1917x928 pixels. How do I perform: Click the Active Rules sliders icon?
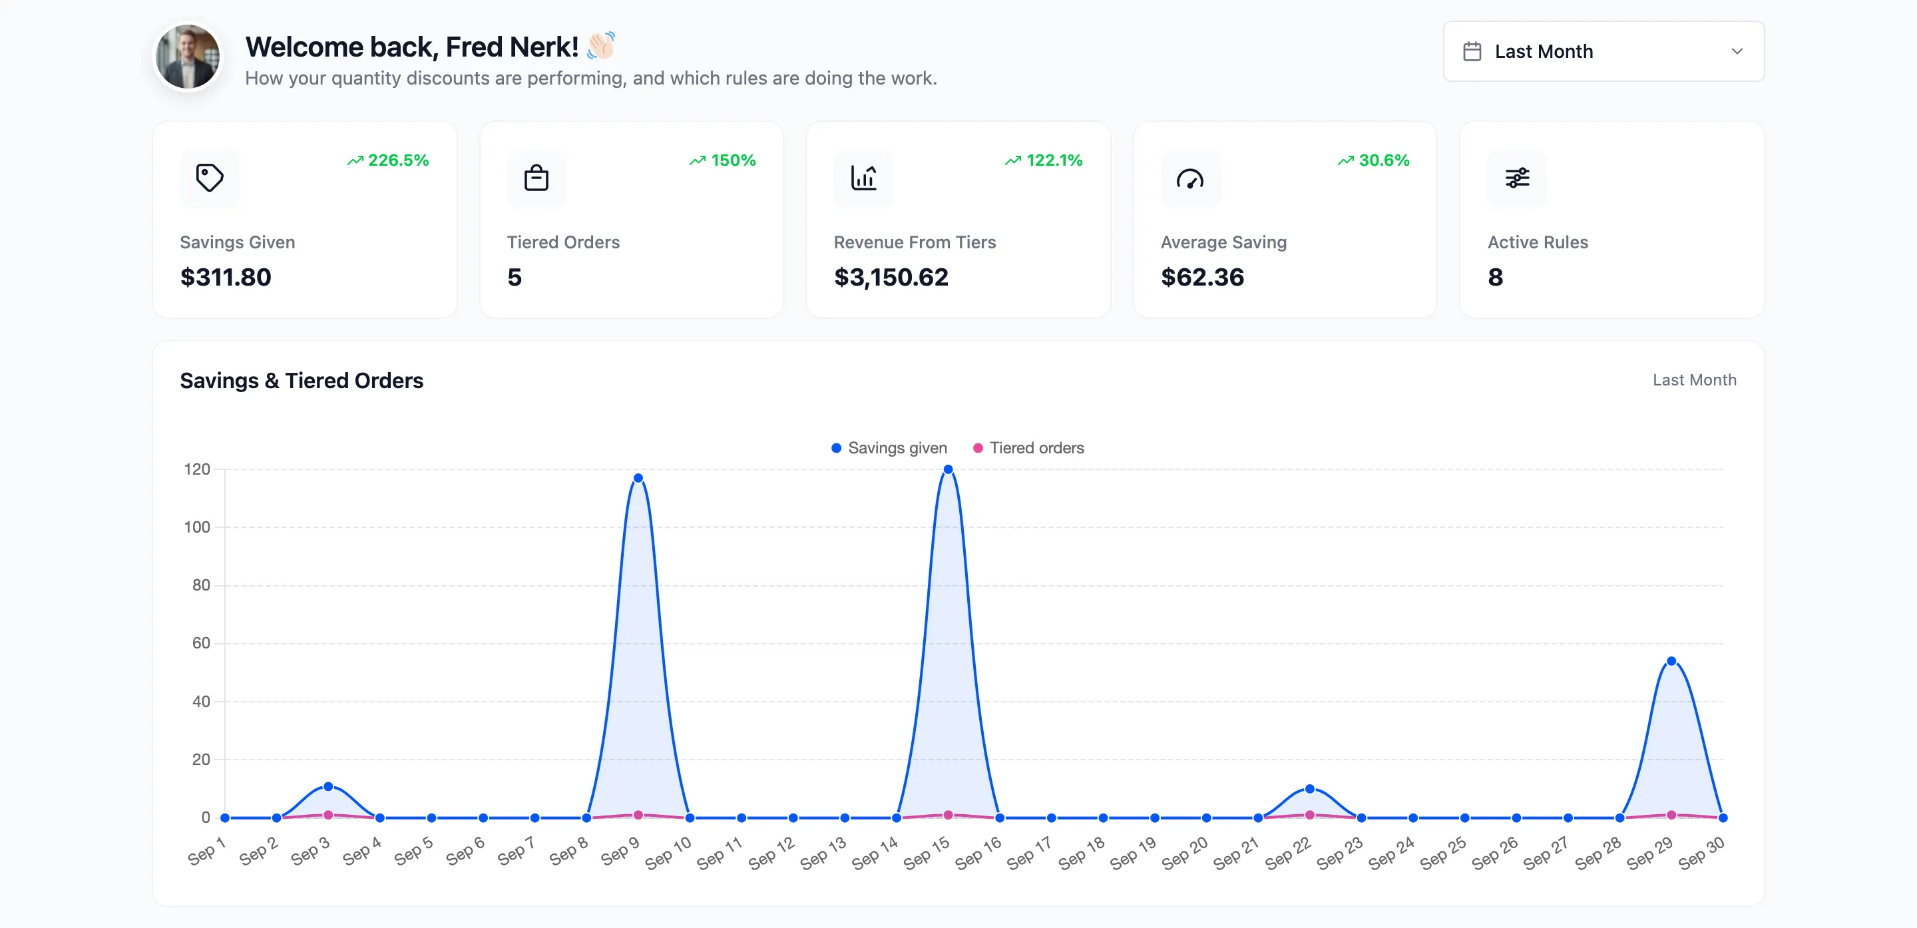point(1517,178)
